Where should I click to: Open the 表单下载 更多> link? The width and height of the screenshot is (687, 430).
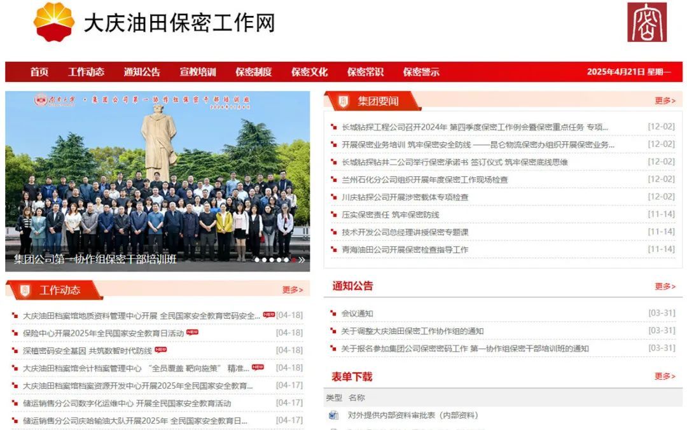click(x=665, y=377)
